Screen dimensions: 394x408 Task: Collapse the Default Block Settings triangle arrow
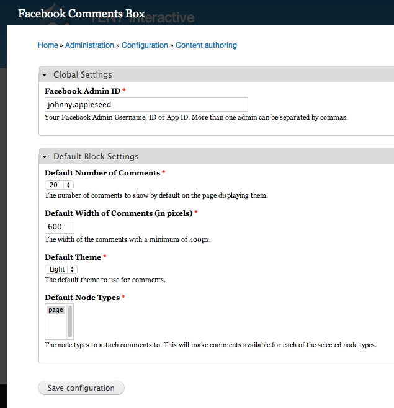(45, 157)
